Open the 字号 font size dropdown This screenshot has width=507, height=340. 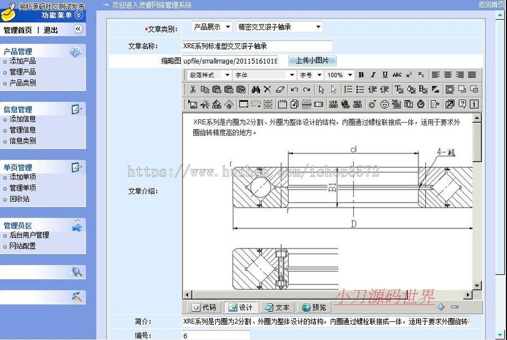[310, 75]
